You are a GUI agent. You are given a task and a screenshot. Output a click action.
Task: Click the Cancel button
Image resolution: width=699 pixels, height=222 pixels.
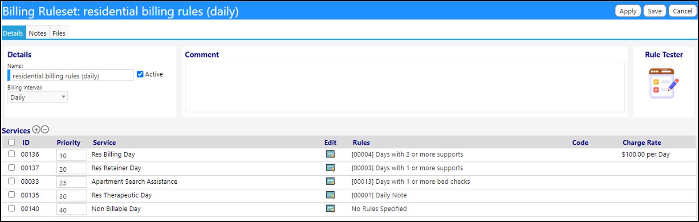click(683, 11)
